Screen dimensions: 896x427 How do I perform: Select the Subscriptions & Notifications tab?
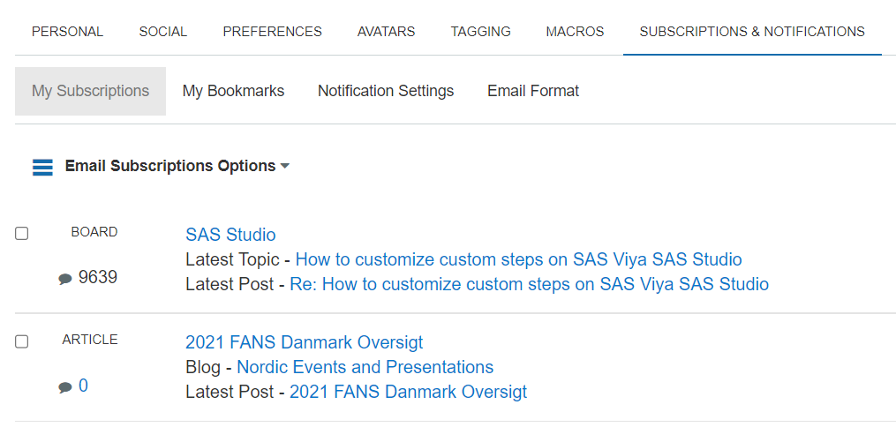[752, 32]
